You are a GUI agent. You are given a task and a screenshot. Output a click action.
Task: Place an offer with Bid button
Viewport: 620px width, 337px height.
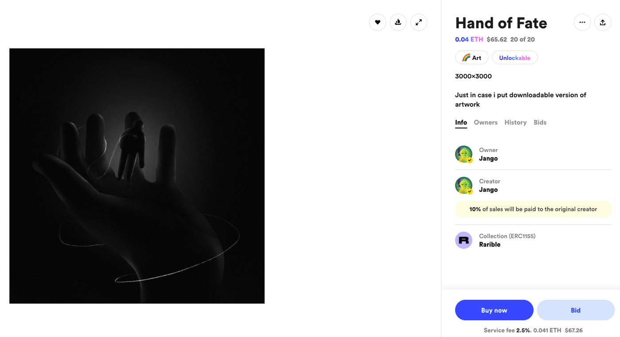click(x=576, y=310)
